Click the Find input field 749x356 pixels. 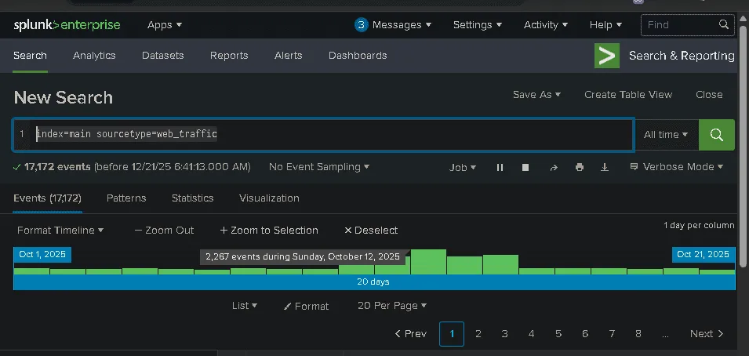click(x=680, y=25)
